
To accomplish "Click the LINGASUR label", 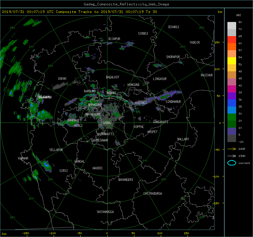I will [x=160, y=79].
